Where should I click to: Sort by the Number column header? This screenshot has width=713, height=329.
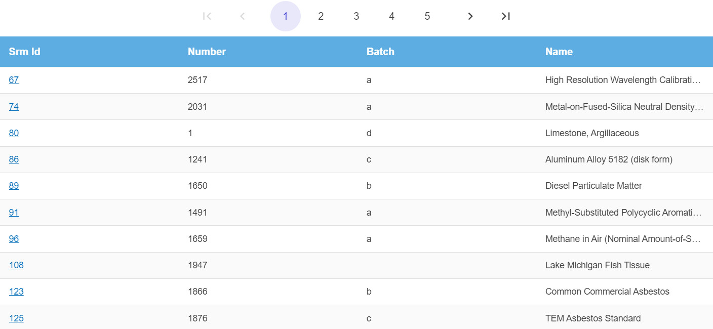coord(207,52)
